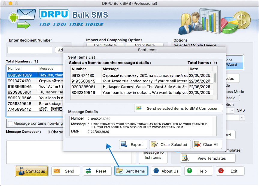The height and width of the screenshot is (186, 259).
Task: Click the blue info About Us icon
Action: point(156,171)
